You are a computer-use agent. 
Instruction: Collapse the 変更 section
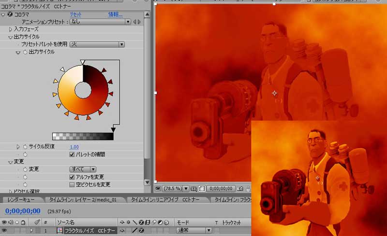click(10, 162)
